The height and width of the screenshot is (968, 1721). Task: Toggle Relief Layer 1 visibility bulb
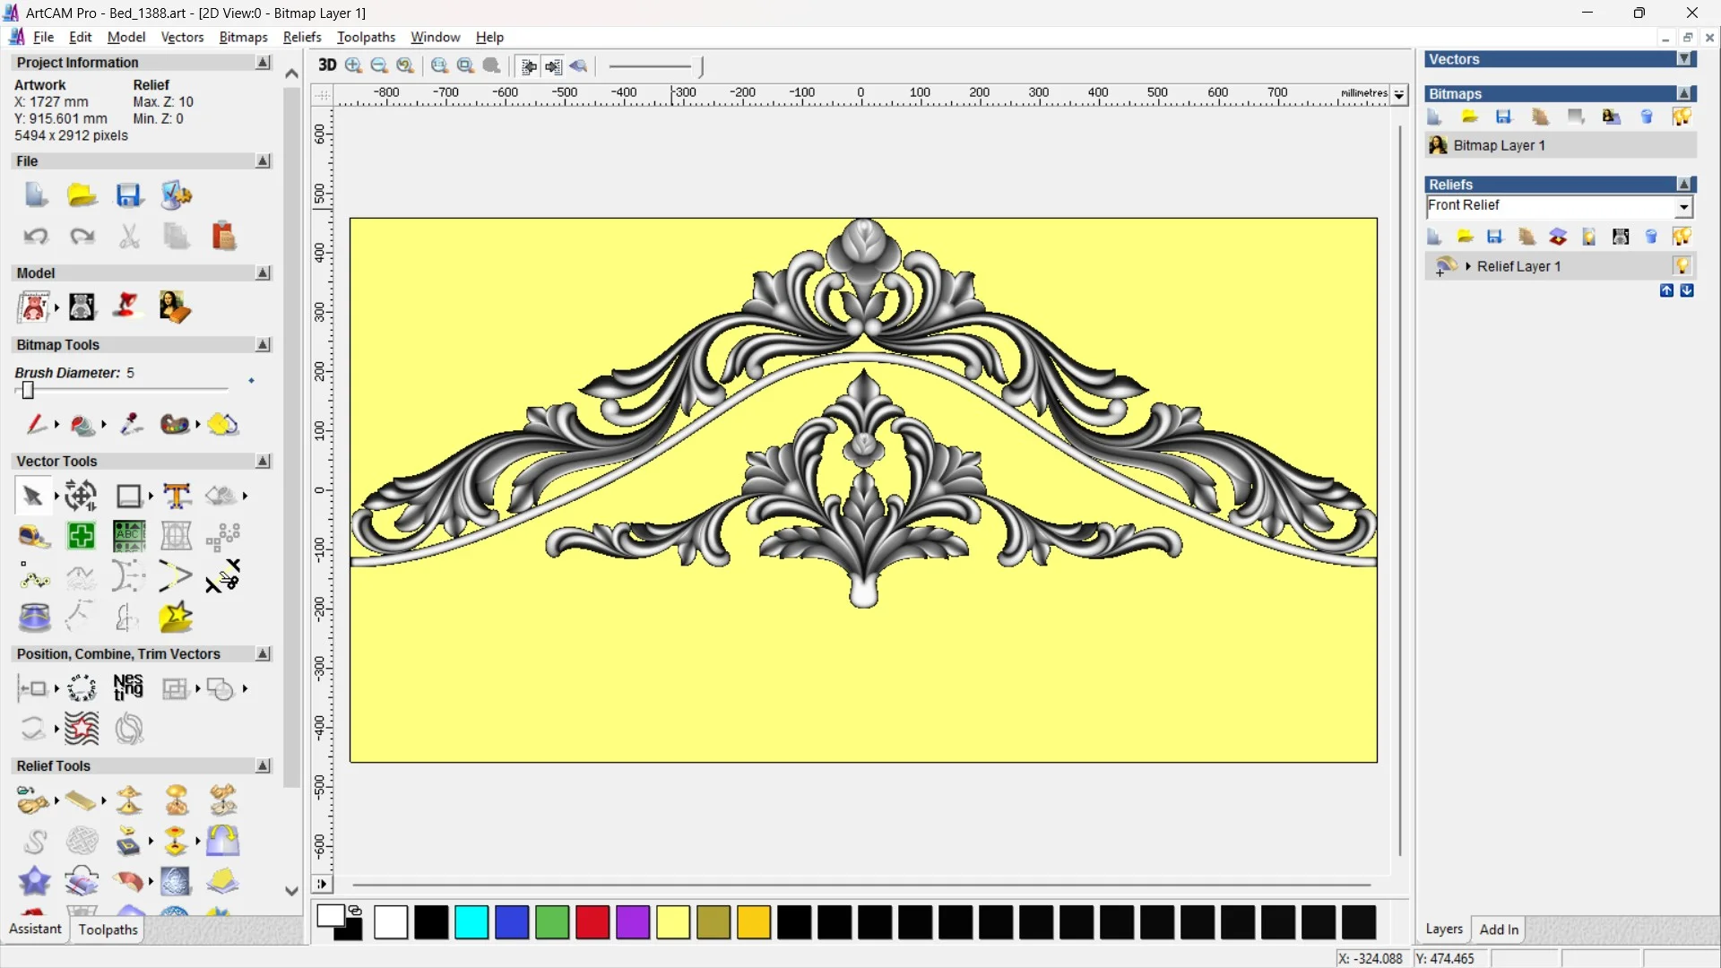[x=1682, y=266]
